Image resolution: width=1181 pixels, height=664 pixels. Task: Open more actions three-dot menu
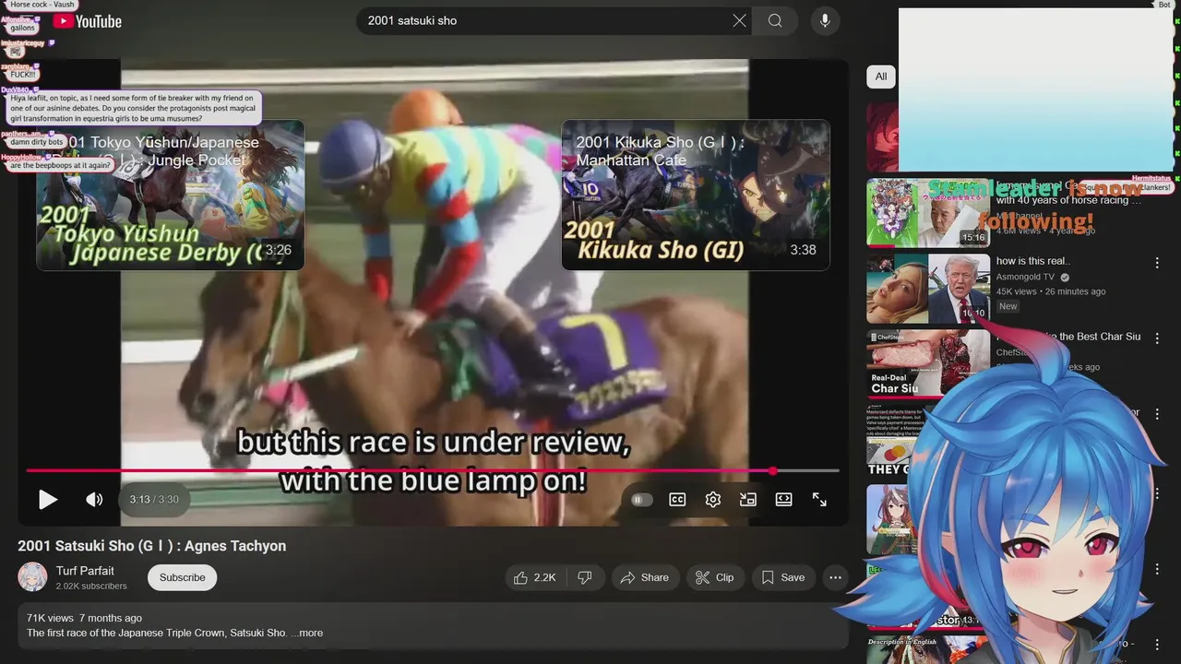point(835,577)
